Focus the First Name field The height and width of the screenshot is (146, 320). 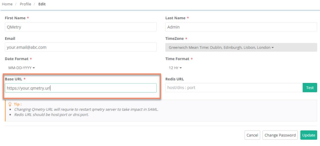tap(81, 27)
